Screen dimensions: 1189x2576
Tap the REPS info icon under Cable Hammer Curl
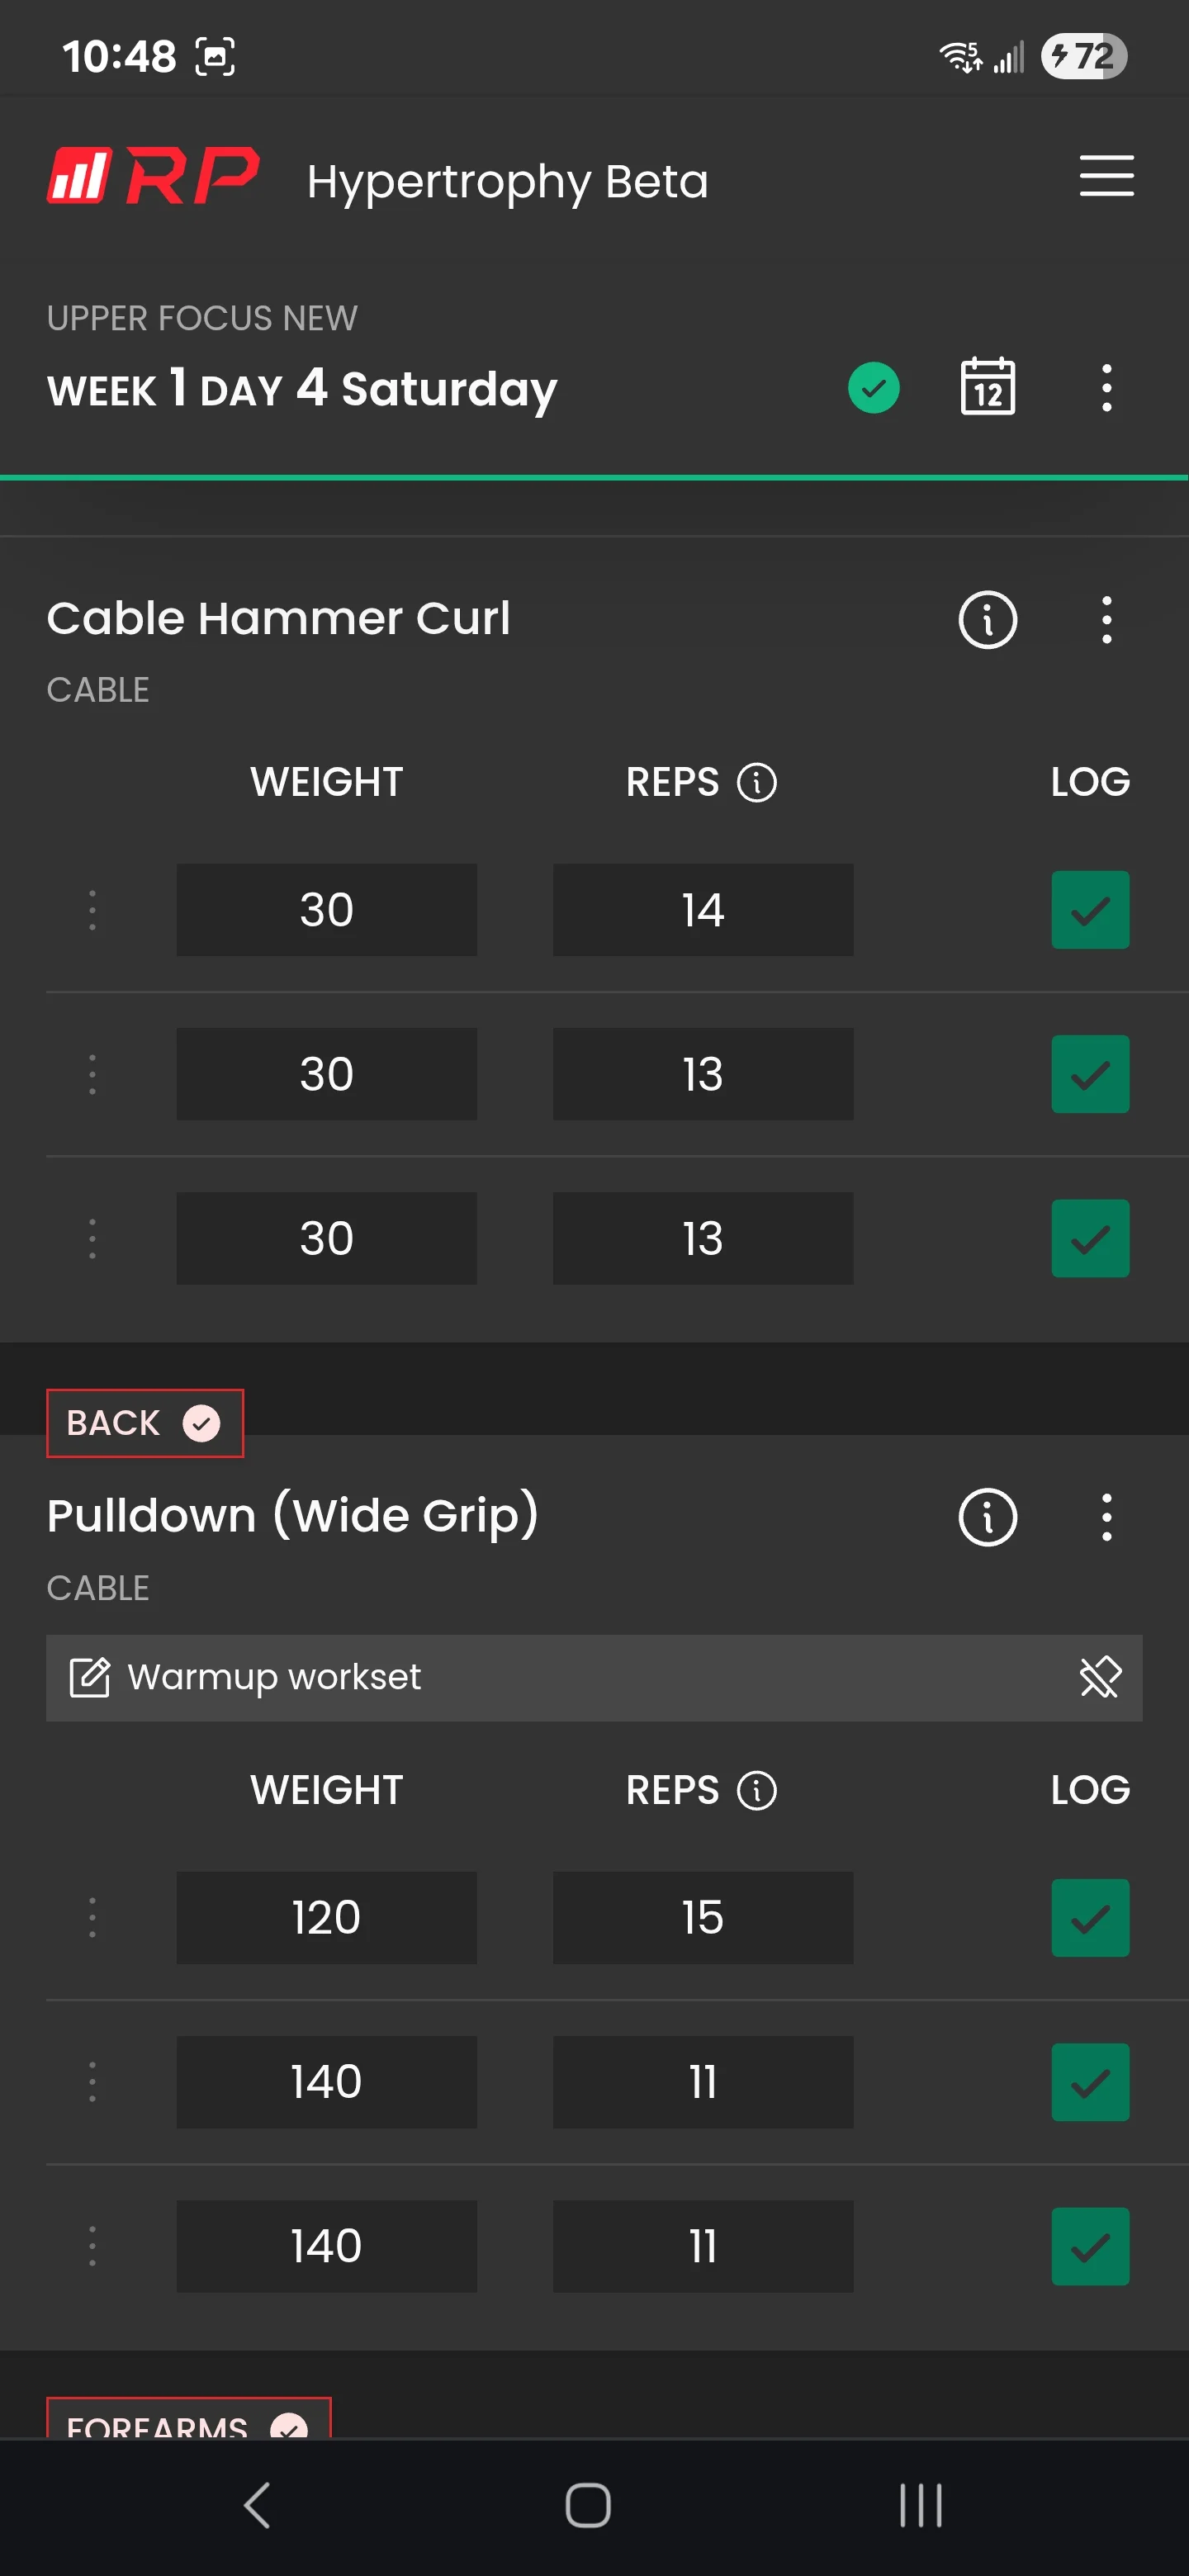pyautogui.click(x=756, y=782)
